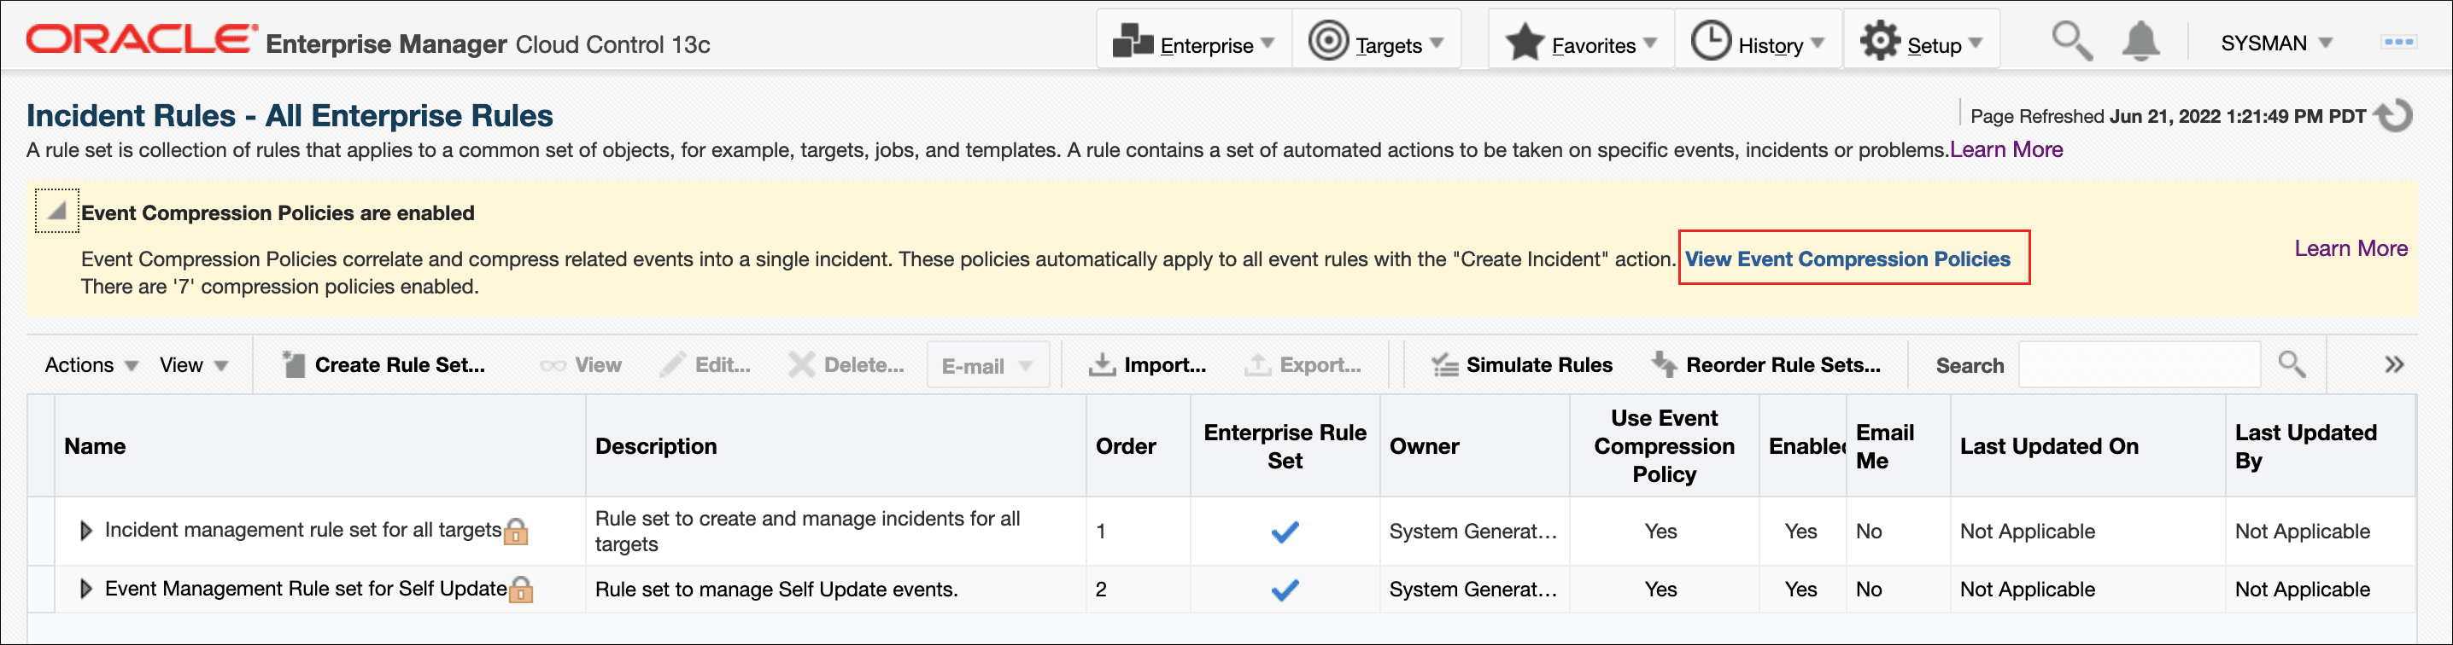Show more toolbar items with double chevron
The image size is (2453, 645).
click(x=2394, y=365)
